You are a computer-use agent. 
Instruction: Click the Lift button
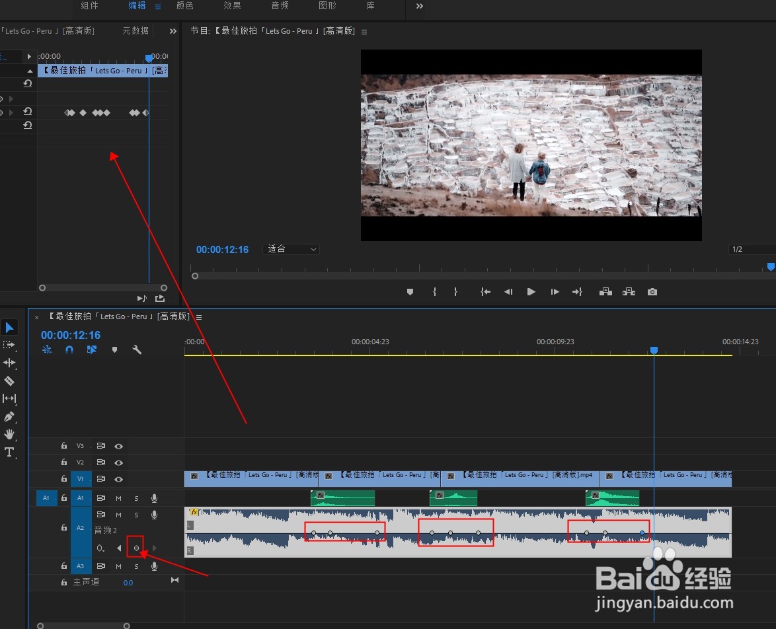pyautogui.click(x=605, y=292)
